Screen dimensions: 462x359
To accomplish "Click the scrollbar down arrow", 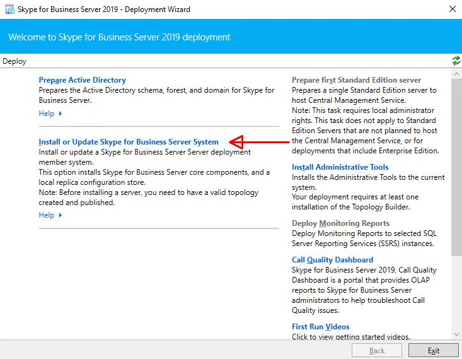I will pos(456,334).
